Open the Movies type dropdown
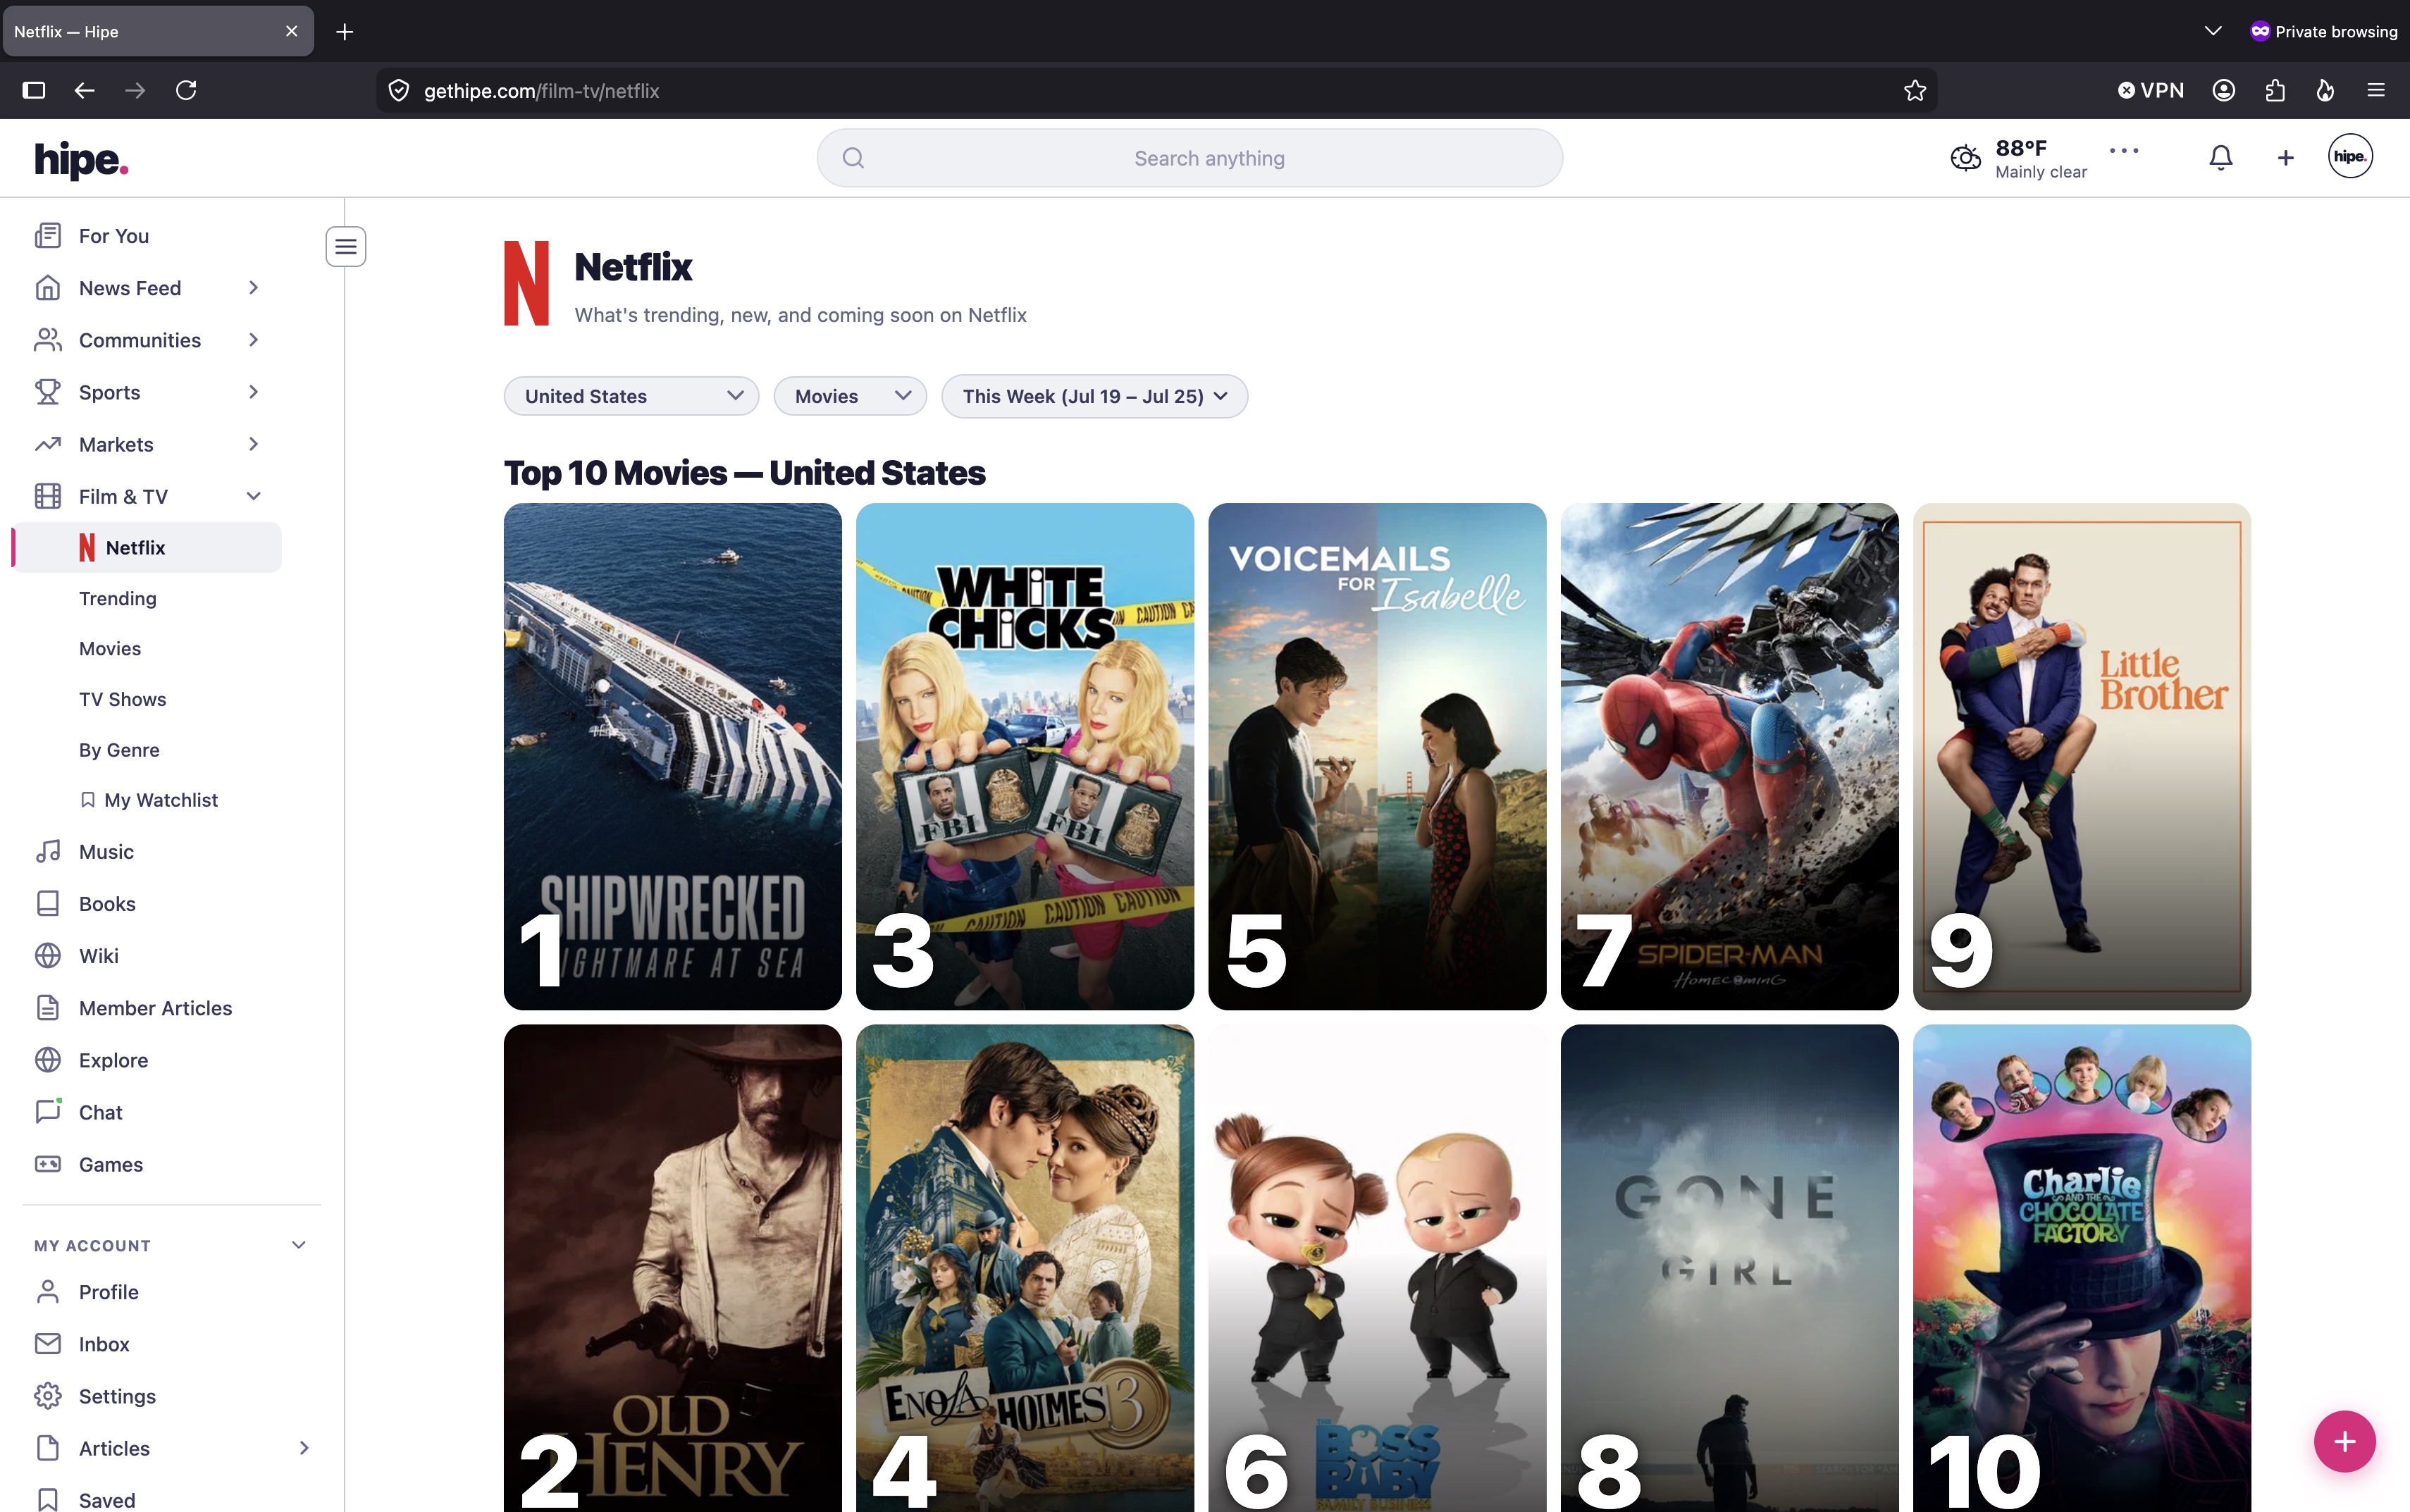2410x1512 pixels. 850,396
